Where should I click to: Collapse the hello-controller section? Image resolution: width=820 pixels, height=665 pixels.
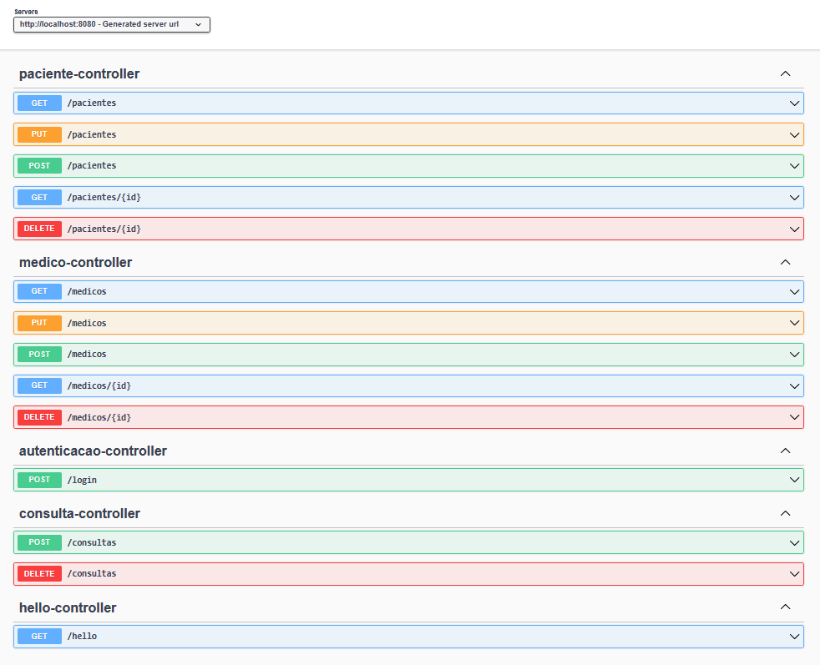pos(785,607)
